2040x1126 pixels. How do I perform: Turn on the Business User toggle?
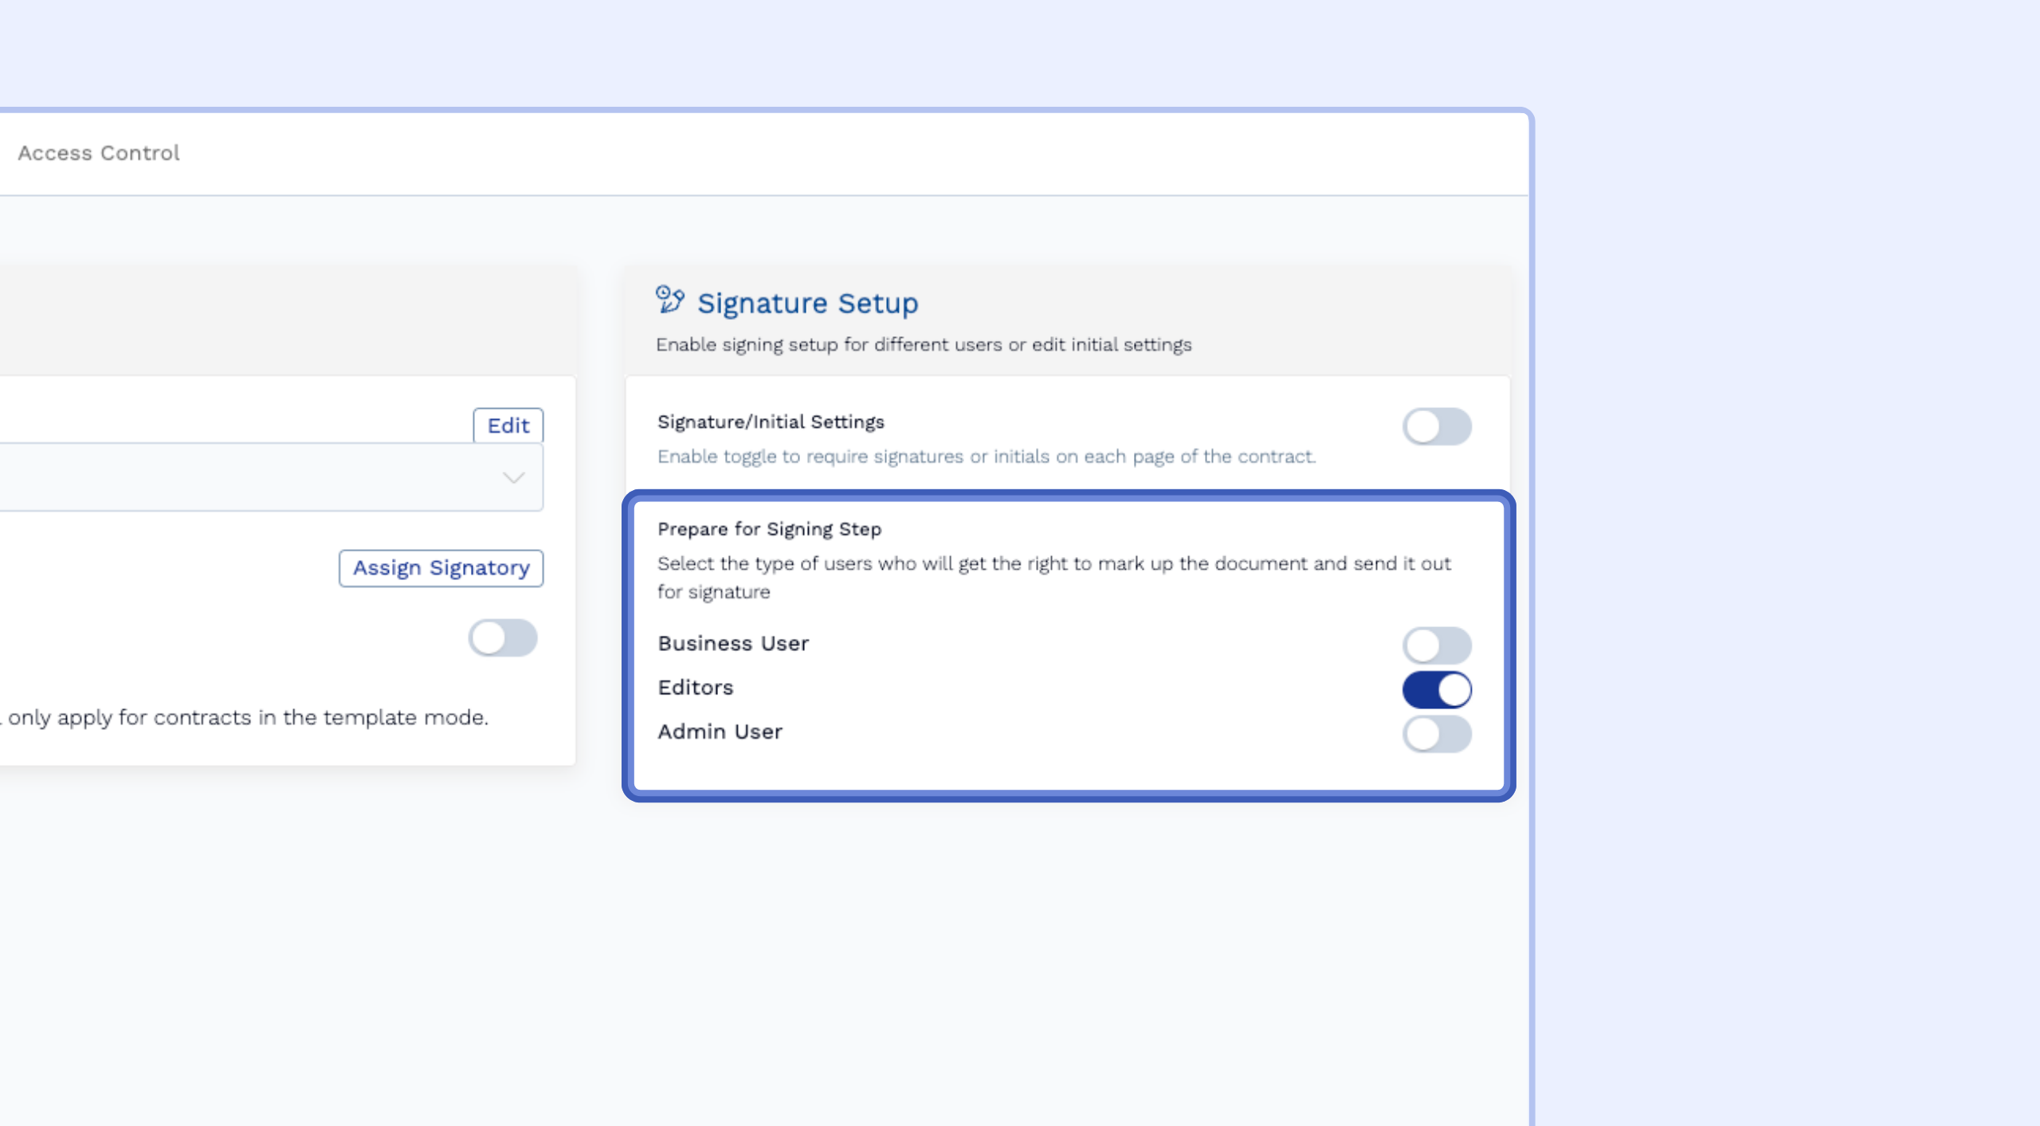1436,645
